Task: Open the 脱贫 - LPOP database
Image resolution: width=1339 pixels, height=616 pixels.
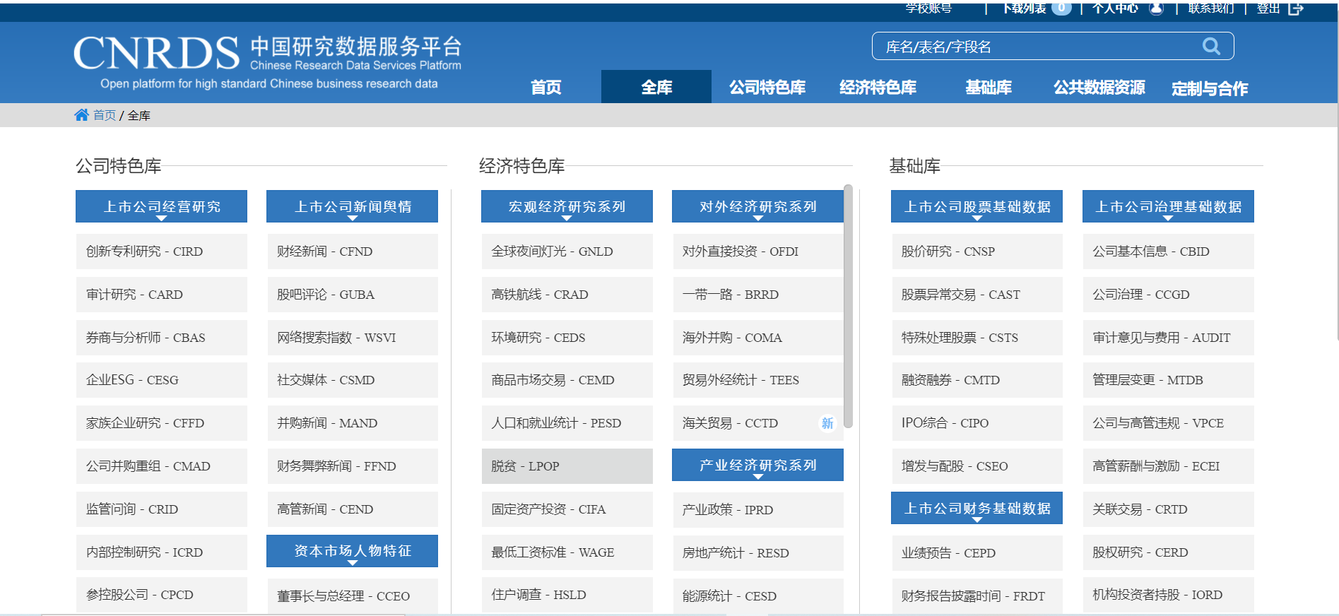Action: [567, 466]
